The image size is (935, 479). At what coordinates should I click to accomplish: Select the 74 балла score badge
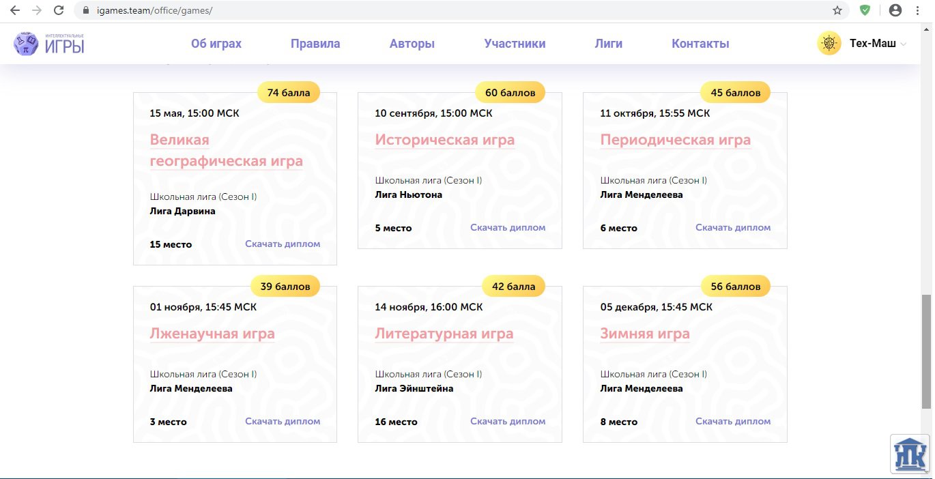[288, 93]
